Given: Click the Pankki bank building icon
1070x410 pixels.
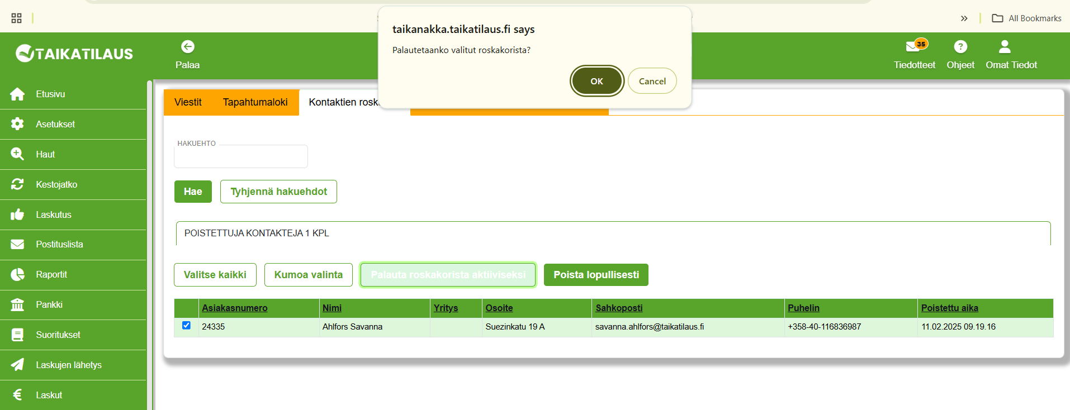Looking at the screenshot, I should (x=17, y=304).
